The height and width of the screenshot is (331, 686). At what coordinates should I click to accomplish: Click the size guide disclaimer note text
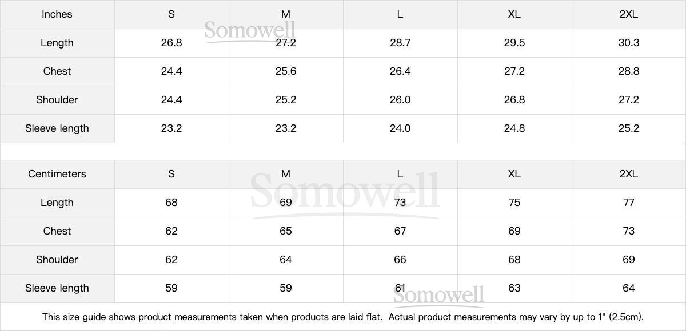(343, 317)
